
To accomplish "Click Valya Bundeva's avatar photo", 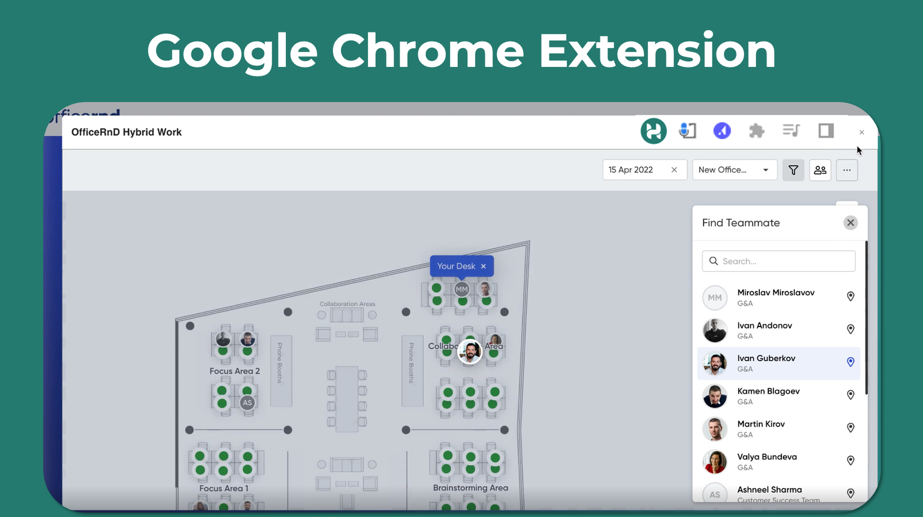I will pyautogui.click(x=715, y=462).
